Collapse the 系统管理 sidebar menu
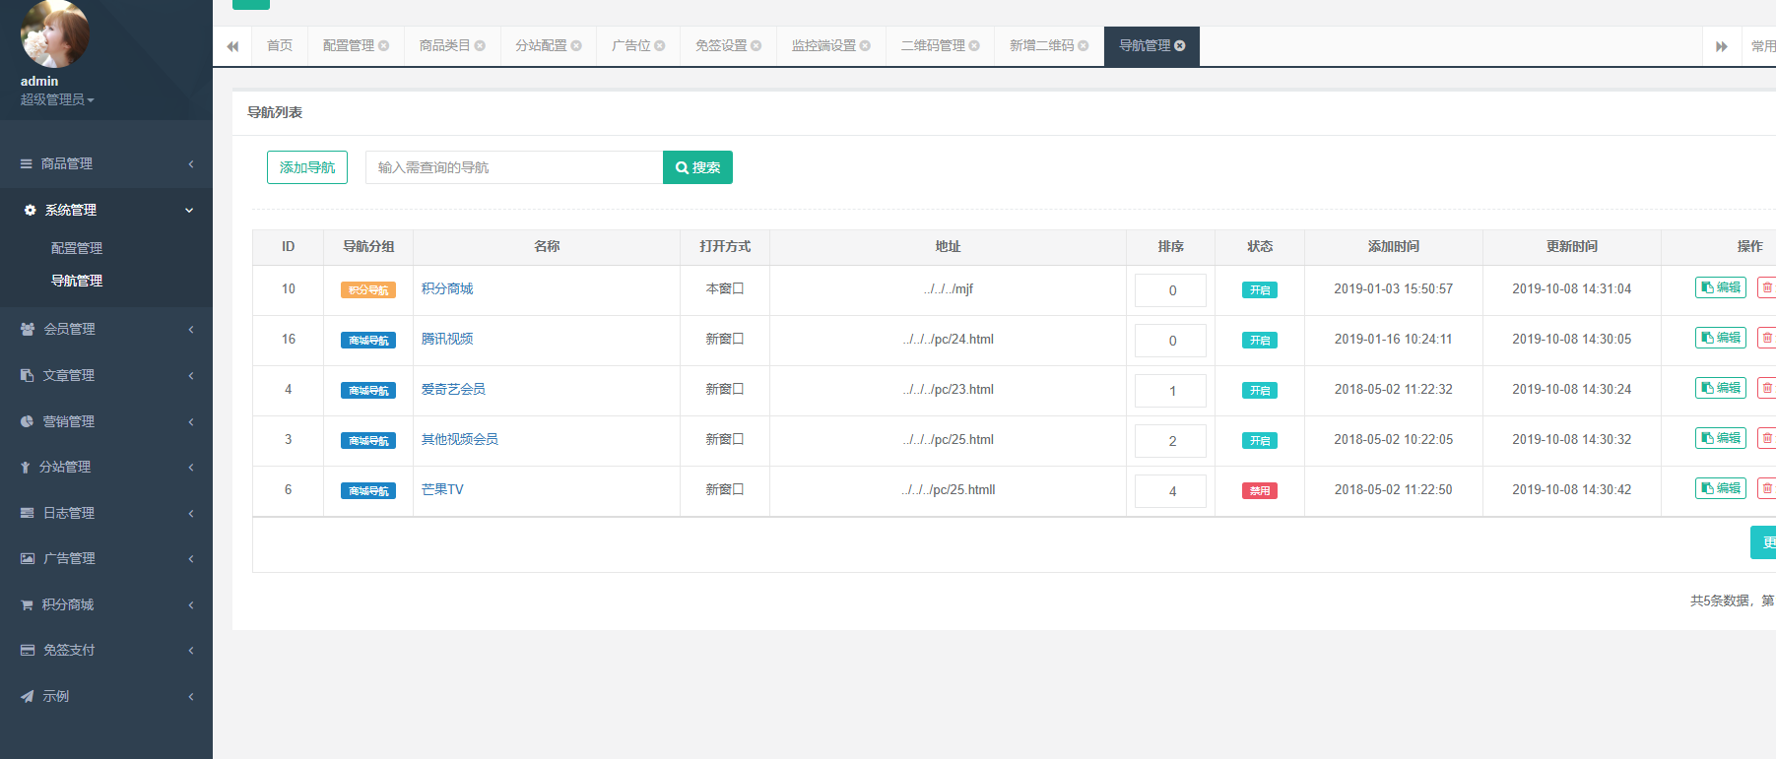Image resolution: width=1776 pixels, height=759 pixels. tap(106, 211)
